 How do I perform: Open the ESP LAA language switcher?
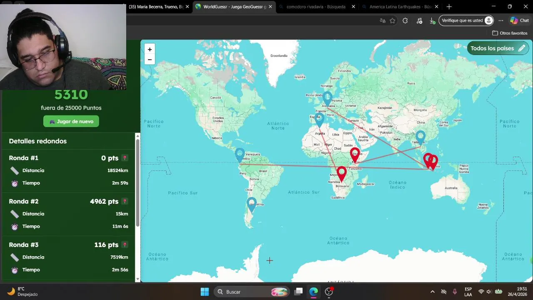[468, 292]
